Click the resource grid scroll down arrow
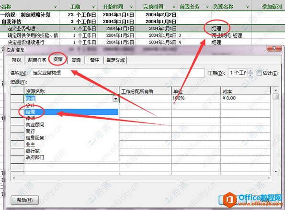Image resolution: width=285 pixels, height=210 pixels. [276, 171]
